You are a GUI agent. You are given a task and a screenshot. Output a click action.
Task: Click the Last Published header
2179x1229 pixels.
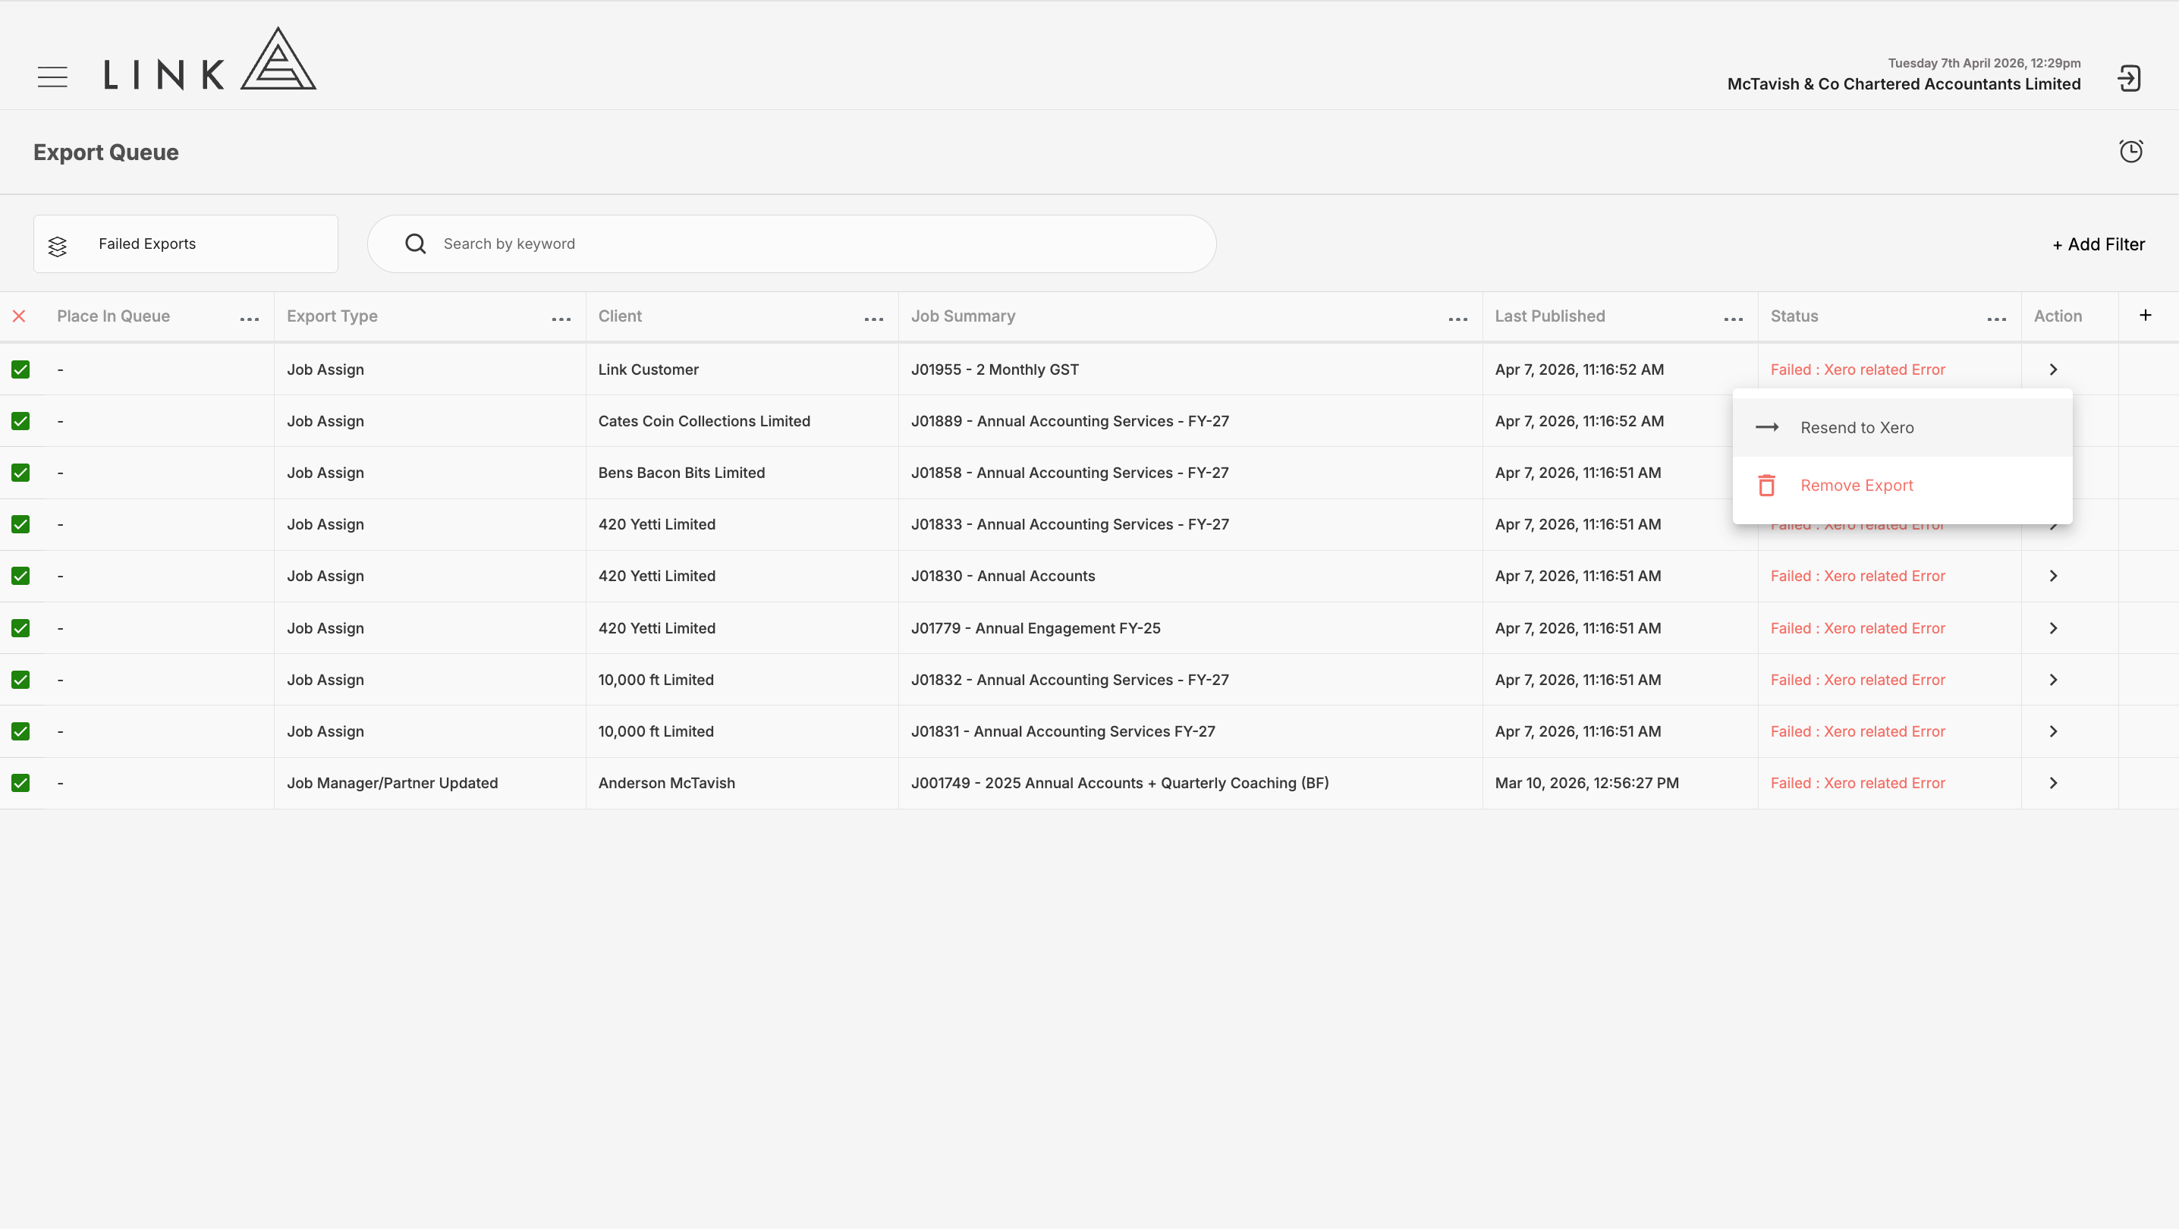pos(1550,316)
